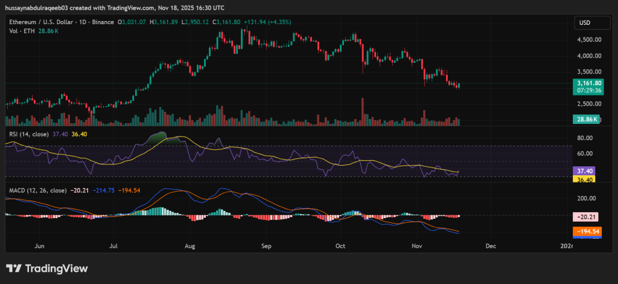The height and width of the screenshot is (284, 618).
Task: Click the TradingView.com text in header
Action: [x=134, y=8]
